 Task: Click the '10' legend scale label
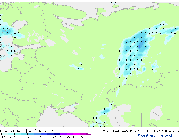(x=35, y=137)
